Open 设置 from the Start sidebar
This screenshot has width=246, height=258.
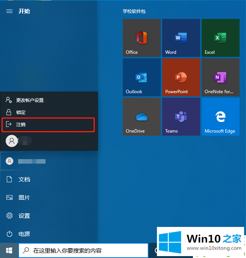[x=49, y=216]
